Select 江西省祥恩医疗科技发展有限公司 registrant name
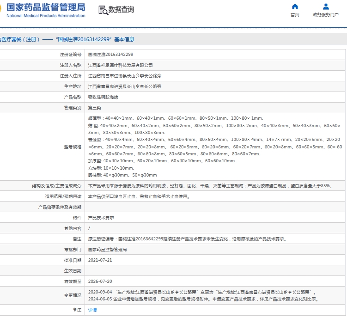The image size is (347, 318). pos(121,65)
